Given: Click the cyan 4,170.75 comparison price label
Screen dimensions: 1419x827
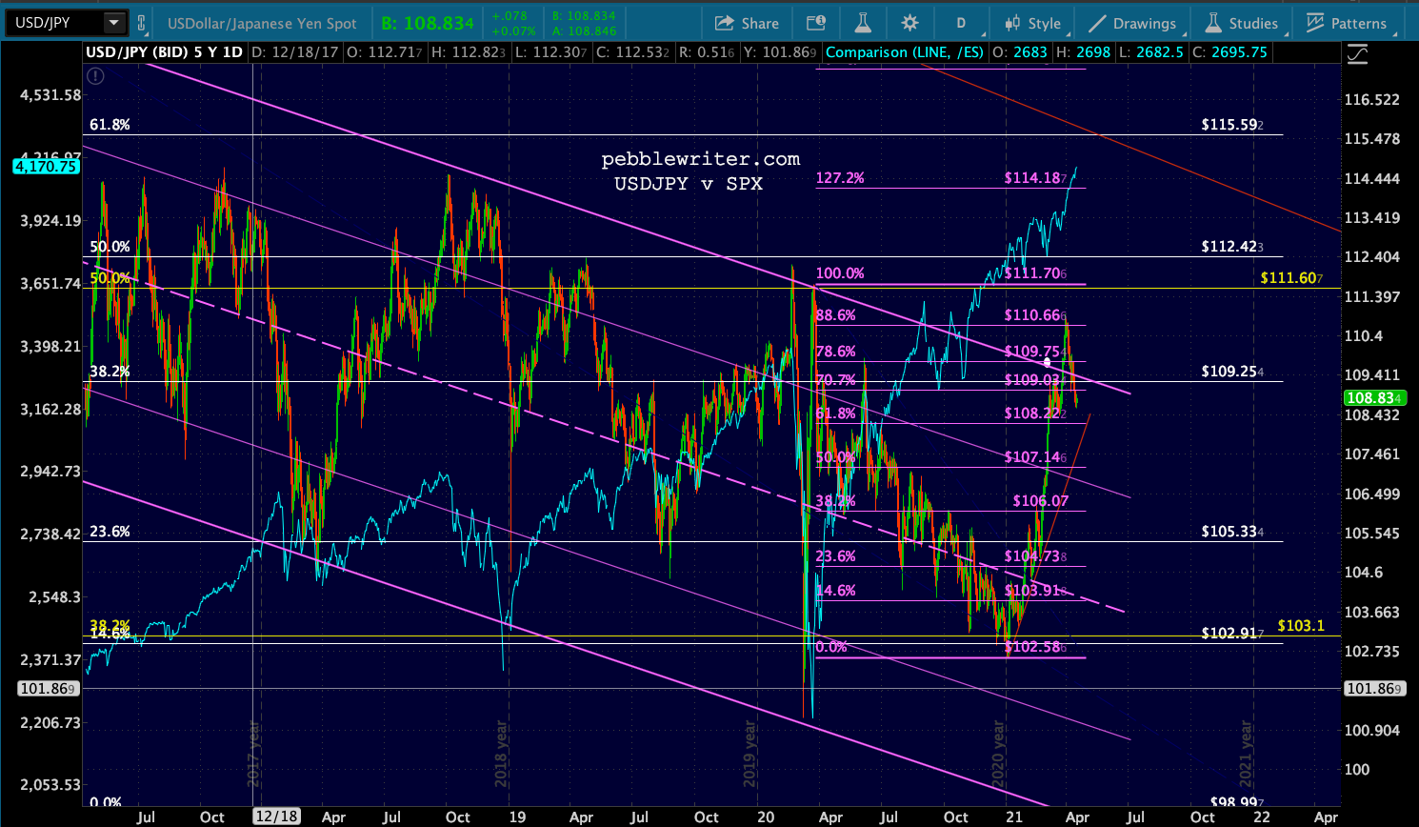Looking at the screenshot, I should tap(46, 167).
